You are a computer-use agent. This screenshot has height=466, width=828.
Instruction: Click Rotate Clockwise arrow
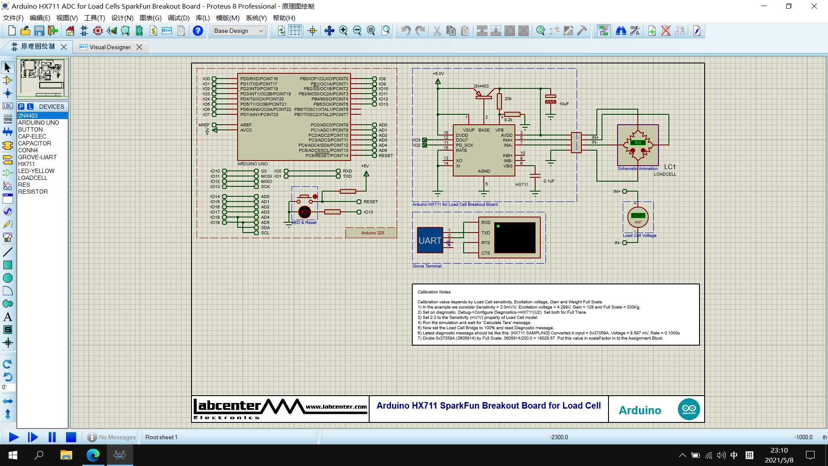point(7,364)
